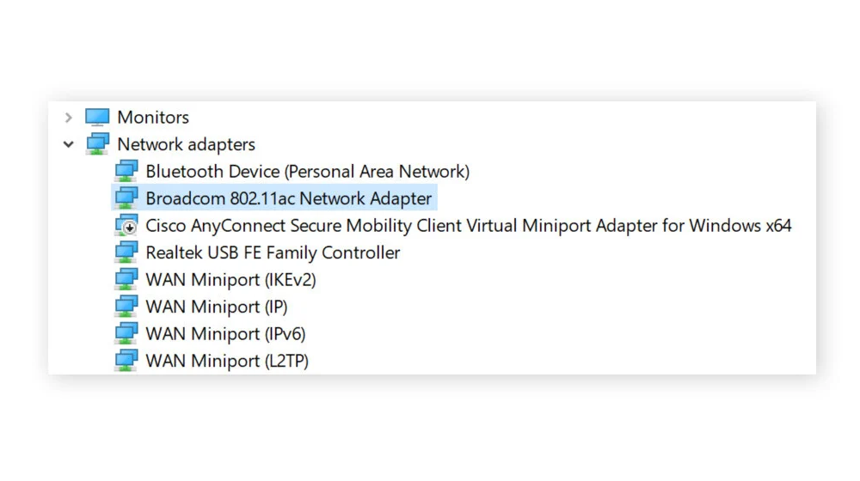Select Realtek USB FE Family Controller
The width and height of the screenshot is (860, 481).
(273, 253)
